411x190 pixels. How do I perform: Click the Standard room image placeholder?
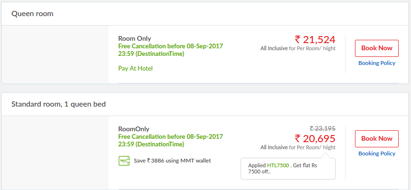pos(56,153)
